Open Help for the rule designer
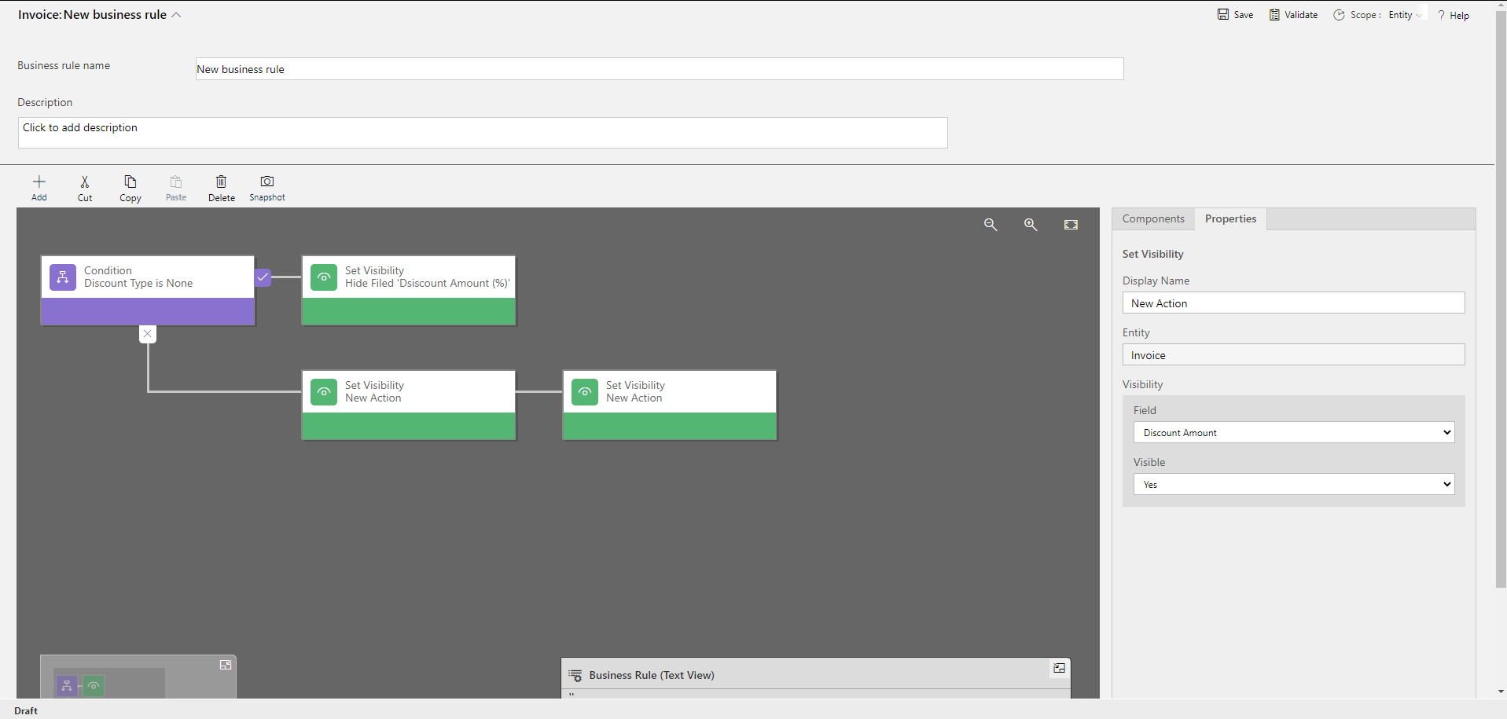1507x719 pixels. (1454, 14)
